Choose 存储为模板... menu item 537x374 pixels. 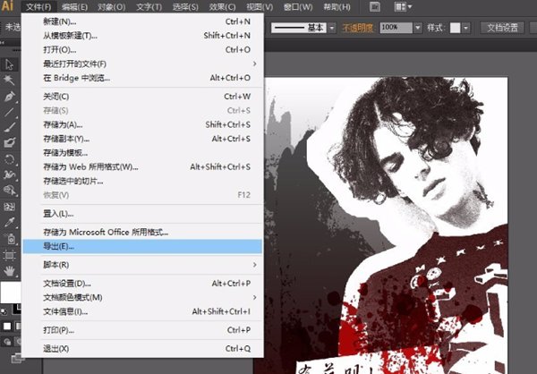pyautogui.click(x=142, y=153)
